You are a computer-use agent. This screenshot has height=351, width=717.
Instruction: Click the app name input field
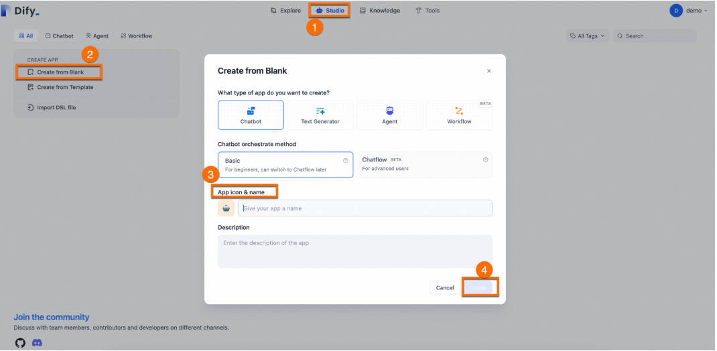[365, 208]
